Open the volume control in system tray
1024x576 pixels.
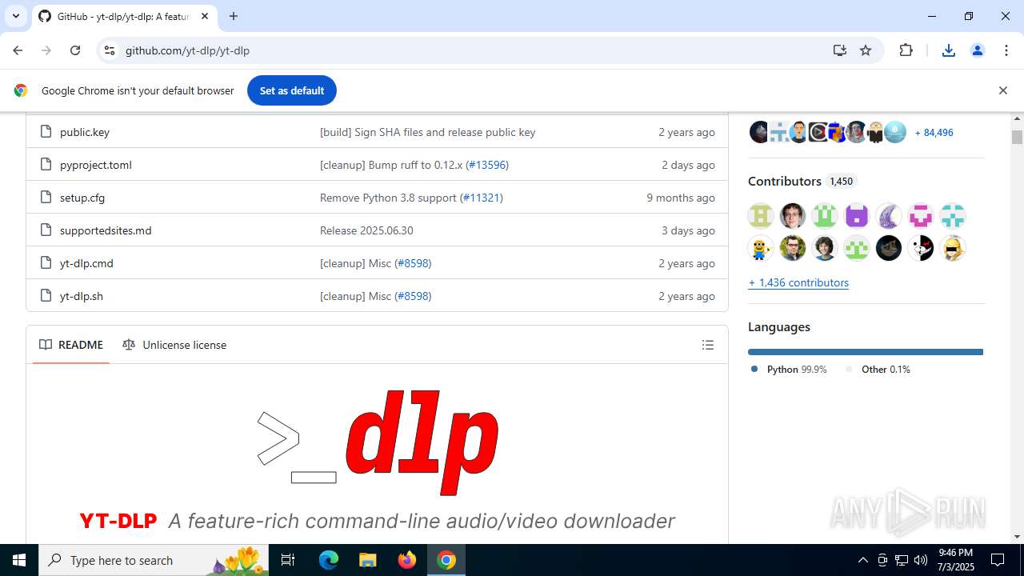point(920,560)
